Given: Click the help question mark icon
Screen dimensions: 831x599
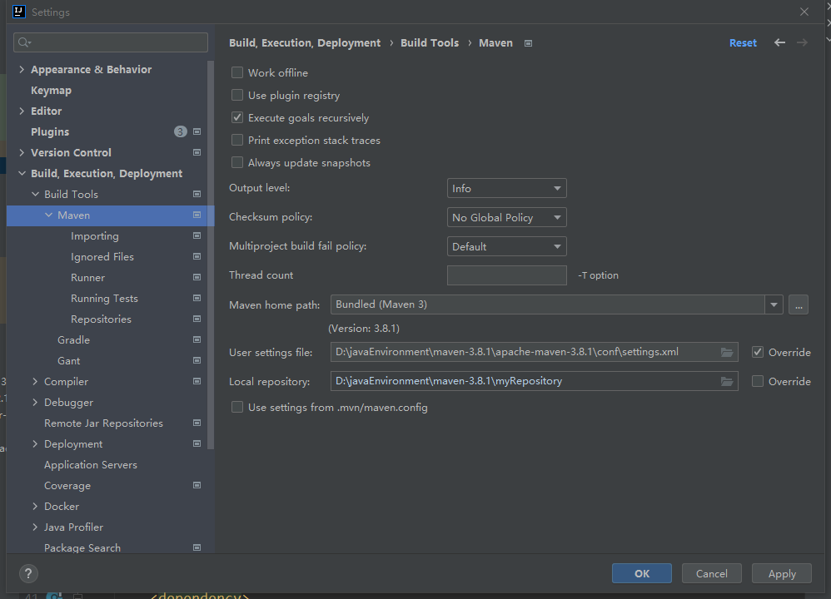Looking at the screenshot, I should pos(28,573).
